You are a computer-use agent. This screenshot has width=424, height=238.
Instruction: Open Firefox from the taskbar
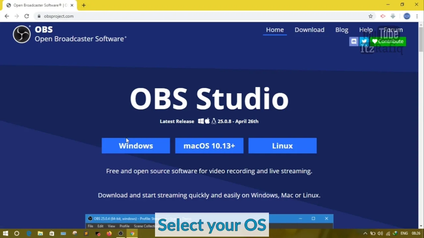pyautogui.click(x=109, y=233)
